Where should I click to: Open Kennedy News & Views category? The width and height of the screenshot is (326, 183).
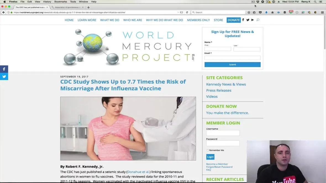click(226, 84)
